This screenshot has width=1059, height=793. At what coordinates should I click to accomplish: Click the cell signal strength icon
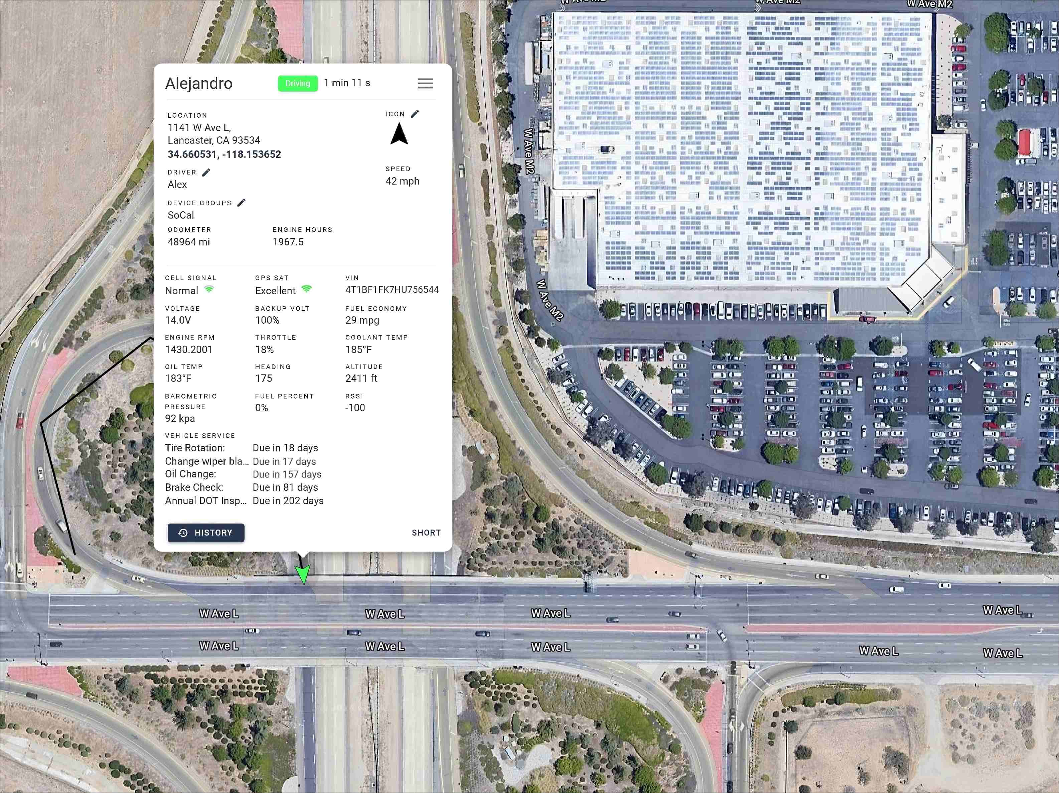[x=209, y=290]
